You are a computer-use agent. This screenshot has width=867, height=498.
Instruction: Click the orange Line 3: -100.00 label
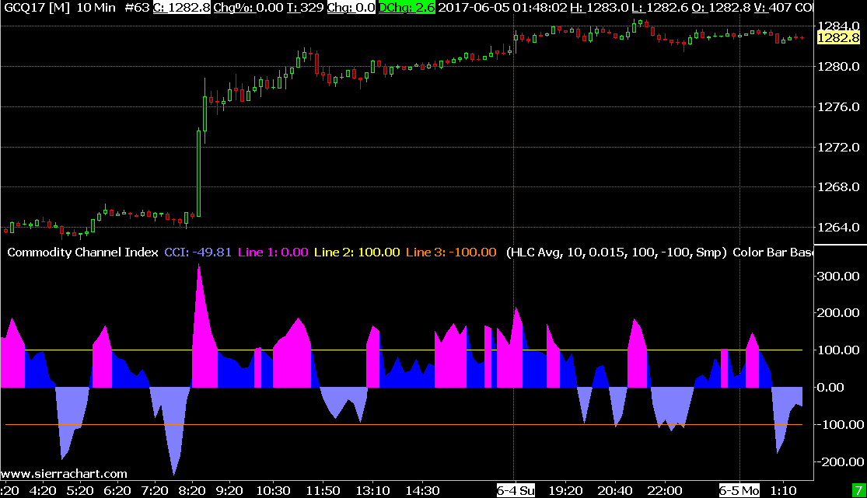(x=451, y=252)
